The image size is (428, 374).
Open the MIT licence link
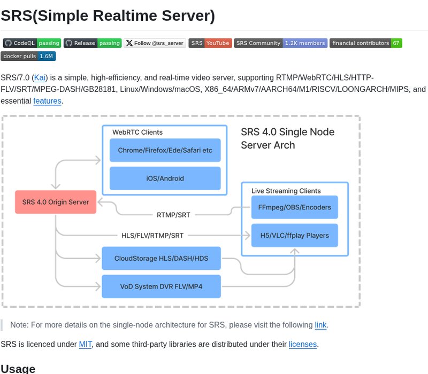[x=85, y=344]
